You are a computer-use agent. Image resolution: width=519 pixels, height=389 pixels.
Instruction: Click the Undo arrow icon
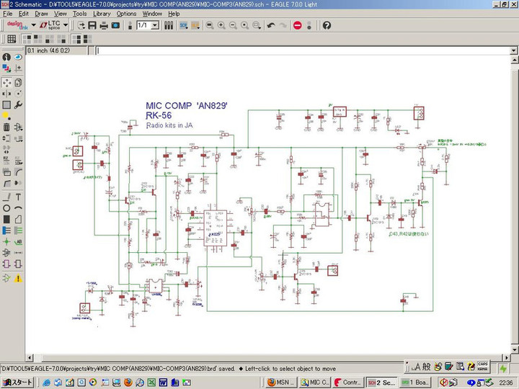coord(271,25)
